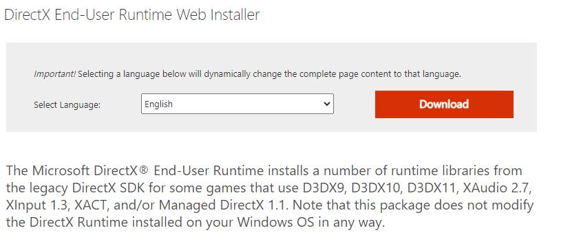This screenshot has width=570, height=248.
Task: Click the red Download button
Action: (x=444, y=104)
